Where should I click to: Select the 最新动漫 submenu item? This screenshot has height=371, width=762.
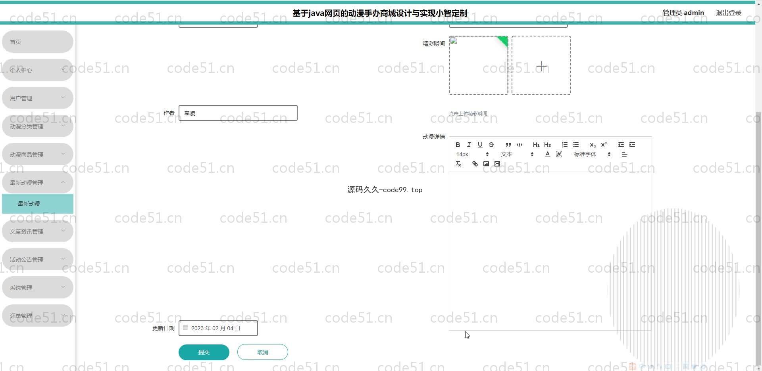[x=38, y=204]
